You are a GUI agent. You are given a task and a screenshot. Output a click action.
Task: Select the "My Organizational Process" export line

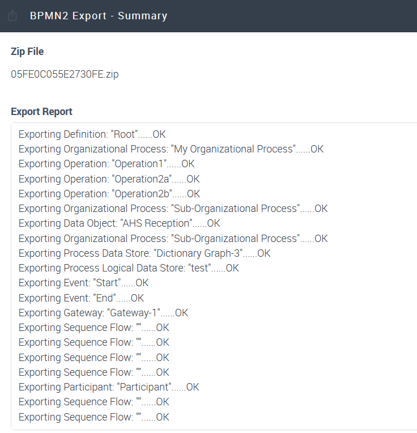171,149
